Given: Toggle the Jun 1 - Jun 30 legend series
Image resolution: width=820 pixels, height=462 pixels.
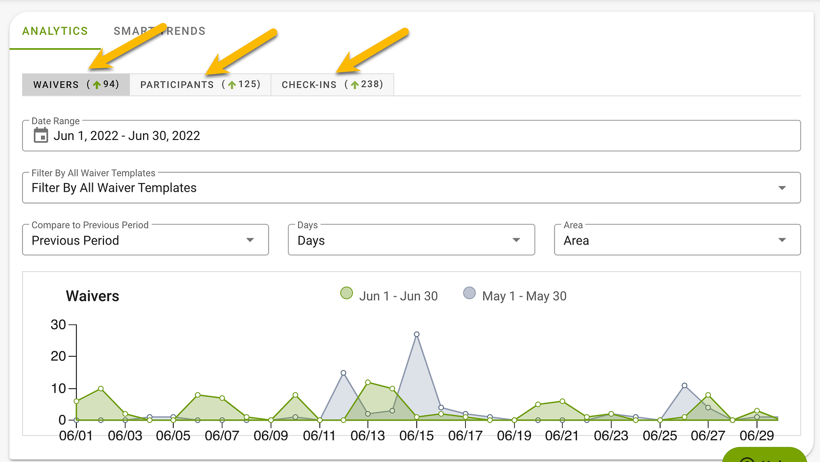Looking at the screenshot, I should (x=389, y=296).
